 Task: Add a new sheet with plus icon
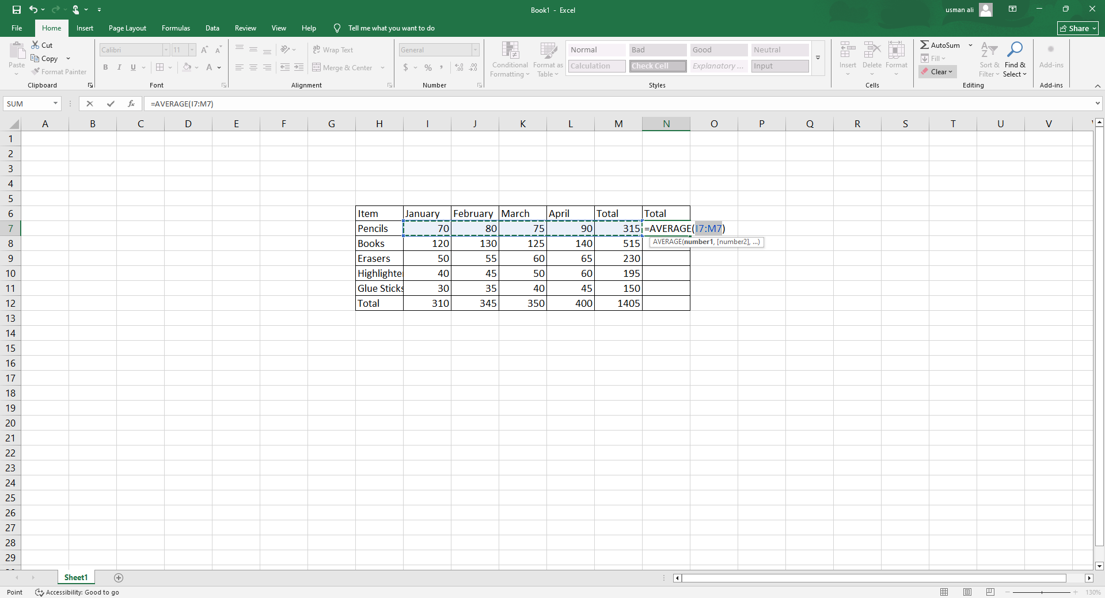tap(119, 578)
